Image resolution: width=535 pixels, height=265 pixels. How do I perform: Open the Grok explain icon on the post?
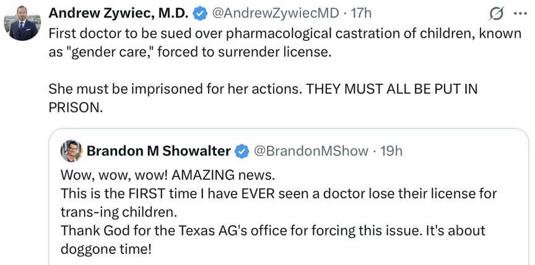pyautogui.click(x=495, y=13)
